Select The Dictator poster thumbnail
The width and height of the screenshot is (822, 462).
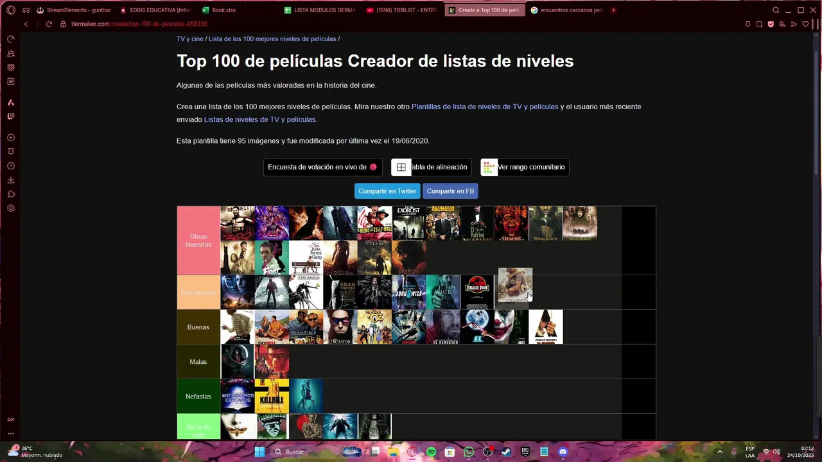pyautogui.click(x=340, y=327)
